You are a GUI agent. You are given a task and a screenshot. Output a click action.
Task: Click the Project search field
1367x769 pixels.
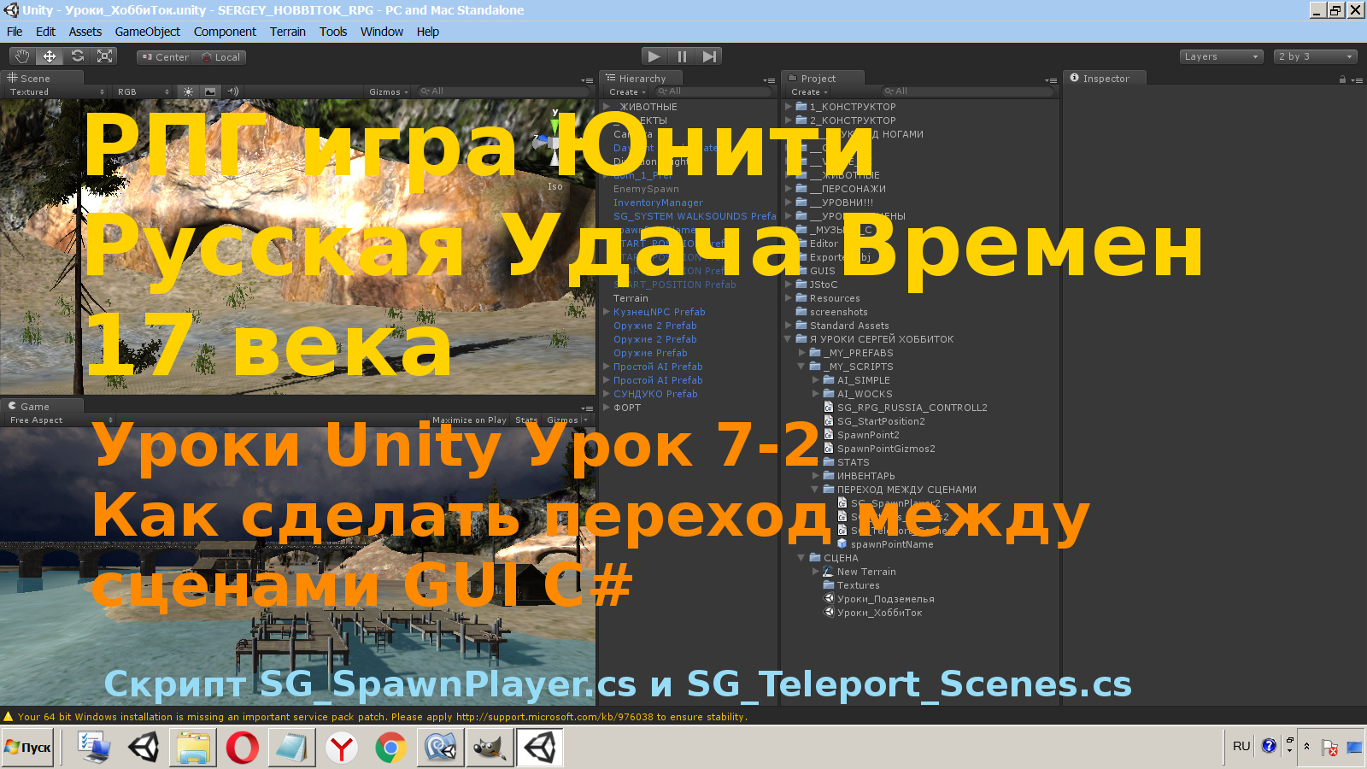point(968,91)
